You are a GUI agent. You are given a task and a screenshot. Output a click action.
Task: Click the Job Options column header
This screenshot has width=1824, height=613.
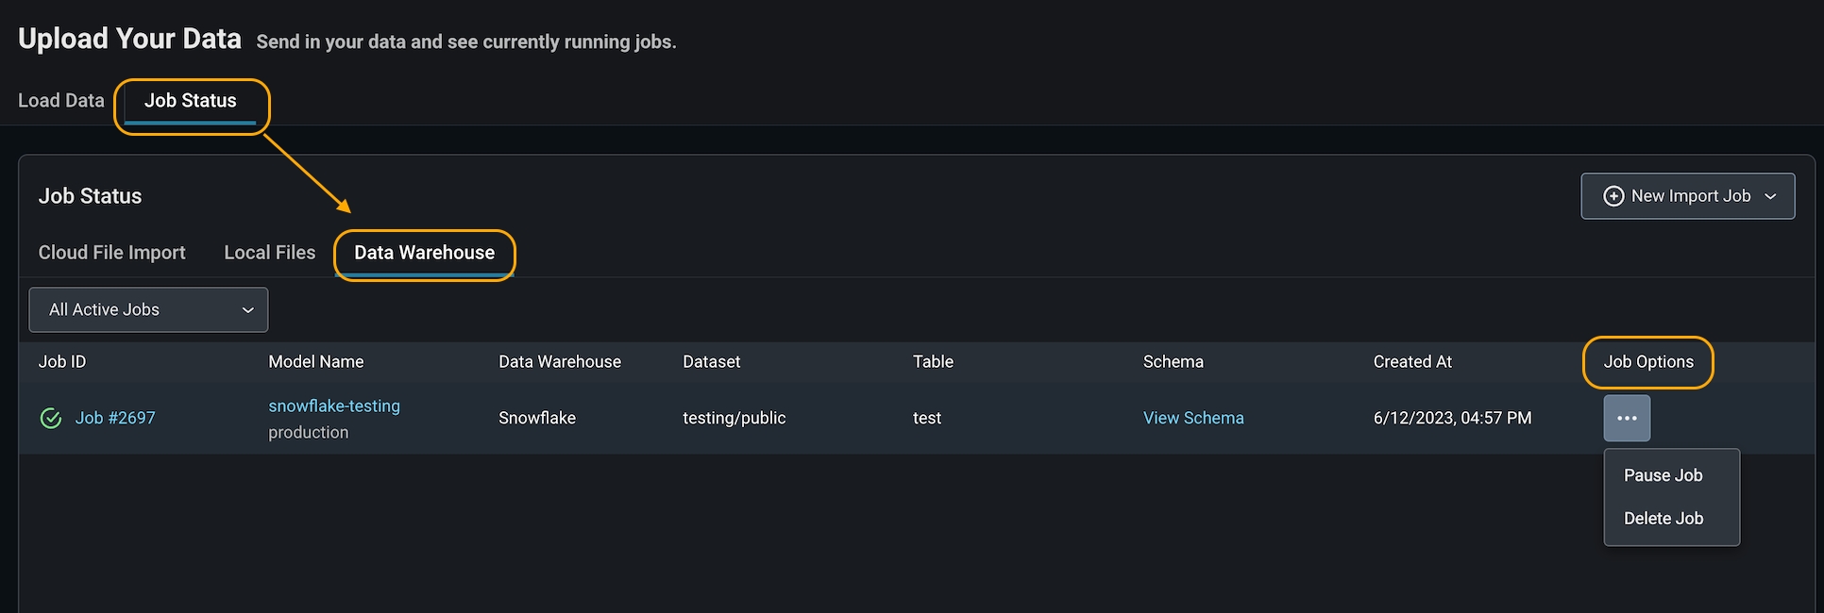[1648, 361]
